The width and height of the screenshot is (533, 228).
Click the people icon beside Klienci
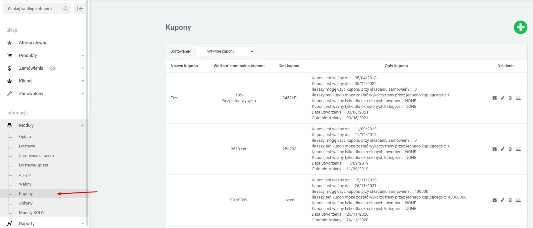pyautogui.click(x=10, y=81)
